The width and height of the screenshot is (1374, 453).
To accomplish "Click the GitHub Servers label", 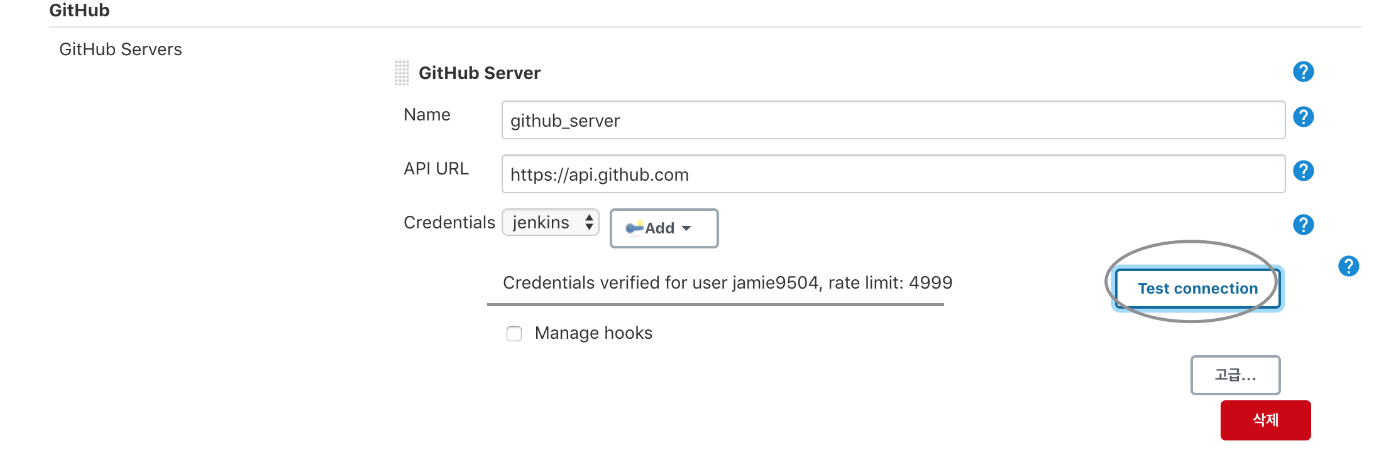I will [x=121, y=50].
